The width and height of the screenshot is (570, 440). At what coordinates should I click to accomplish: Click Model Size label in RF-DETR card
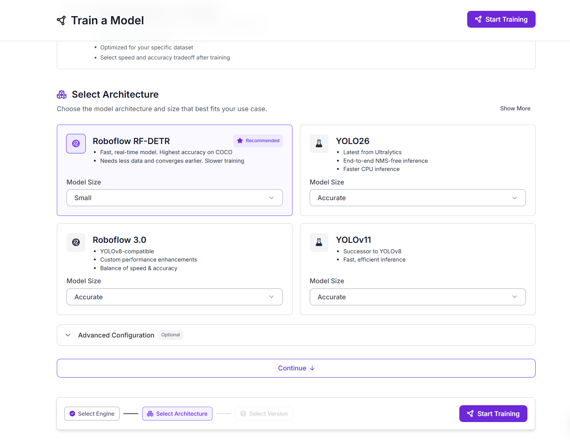click(x=84, y=182)
